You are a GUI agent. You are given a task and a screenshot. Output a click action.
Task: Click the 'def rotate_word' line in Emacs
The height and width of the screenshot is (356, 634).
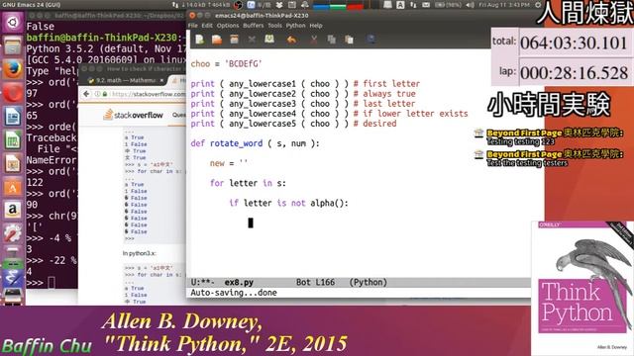pos(255,143)
